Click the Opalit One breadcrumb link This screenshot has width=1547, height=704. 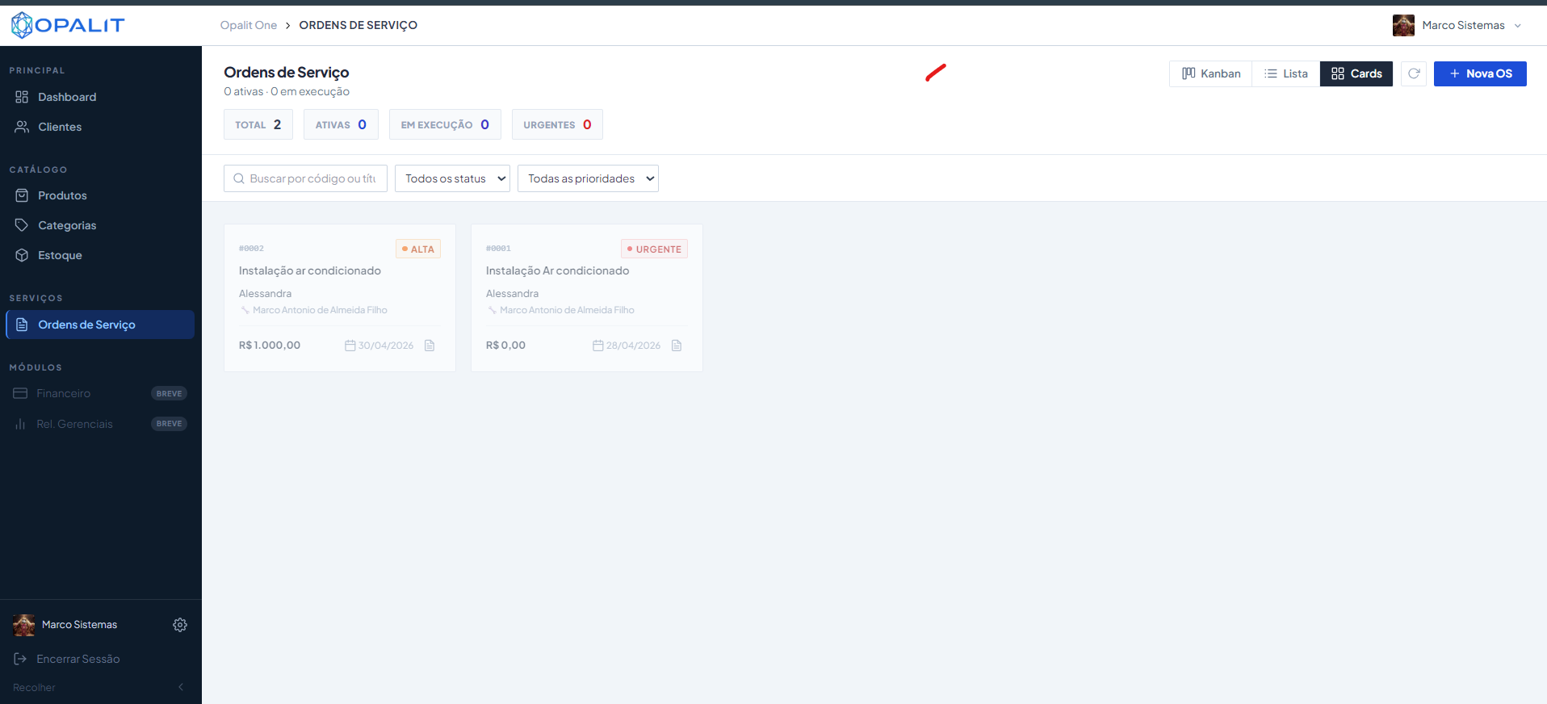click(x=249, y=25)
